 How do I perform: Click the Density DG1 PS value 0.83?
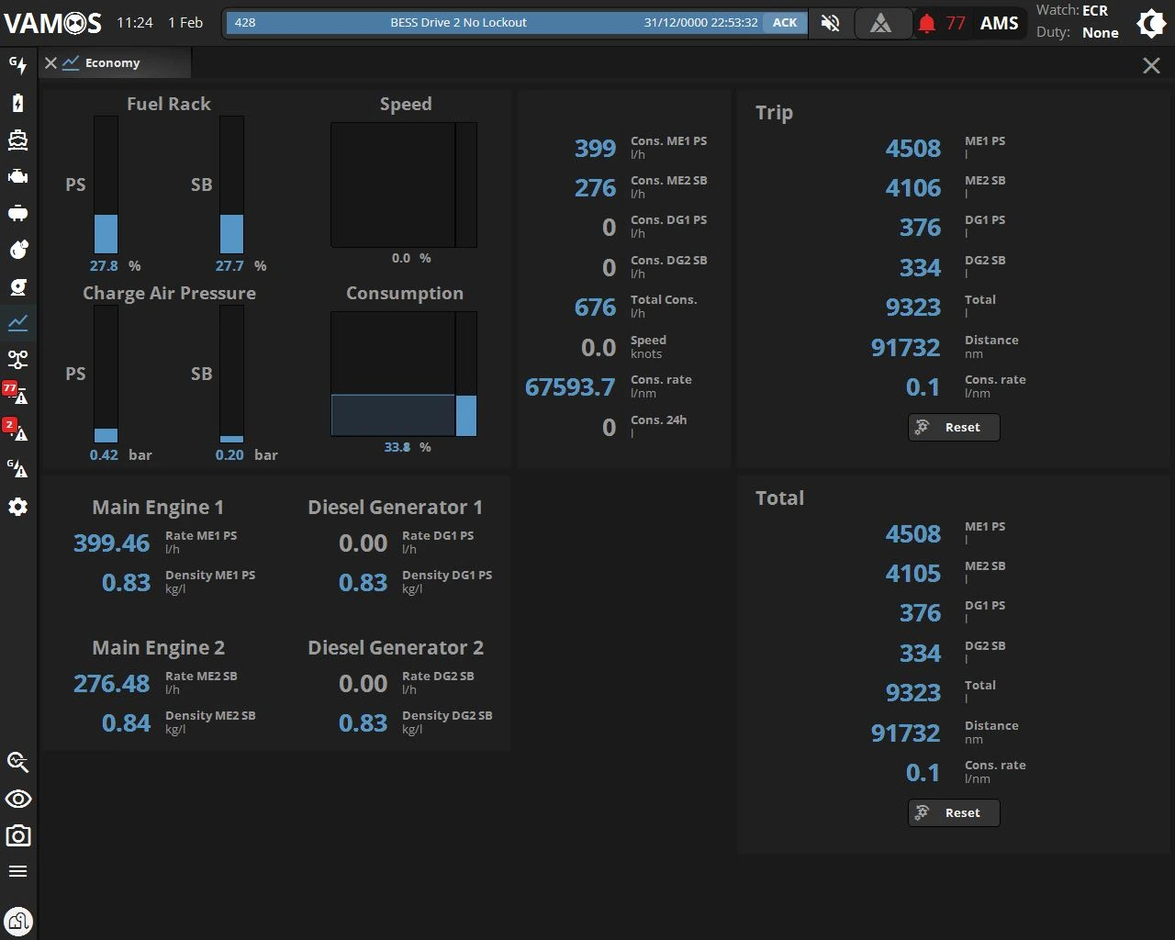[x=363, y=582]
